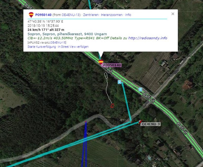
Task: Click Starte Kursverfolgung link
Action: tap(42, 47)
